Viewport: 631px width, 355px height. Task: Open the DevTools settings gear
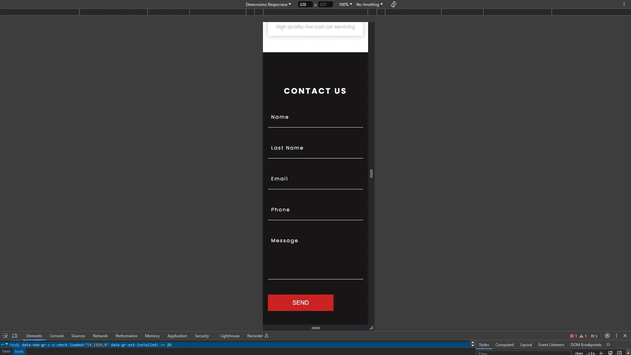pos(607,336)
